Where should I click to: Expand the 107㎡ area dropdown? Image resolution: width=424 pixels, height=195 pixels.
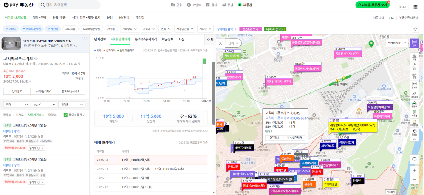tap(43, 105)
